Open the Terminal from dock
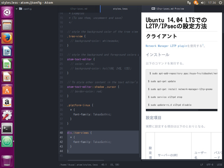The image size is (224, 168). coord(7,129)
